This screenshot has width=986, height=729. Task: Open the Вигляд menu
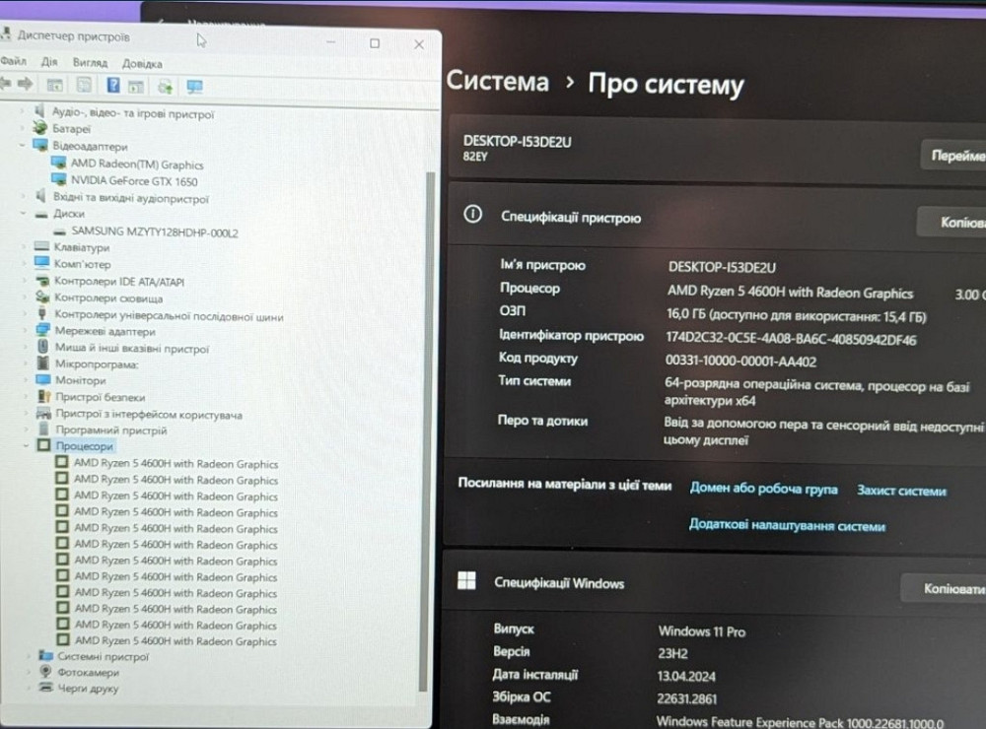(x=91, y=63)
